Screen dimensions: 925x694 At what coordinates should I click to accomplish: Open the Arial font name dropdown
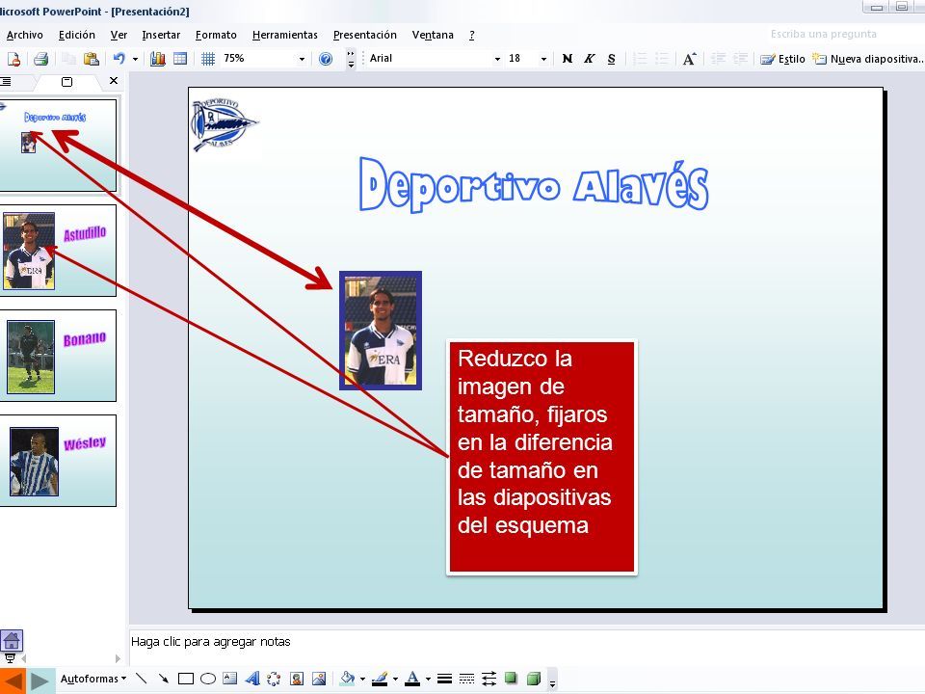pos(497,59)
